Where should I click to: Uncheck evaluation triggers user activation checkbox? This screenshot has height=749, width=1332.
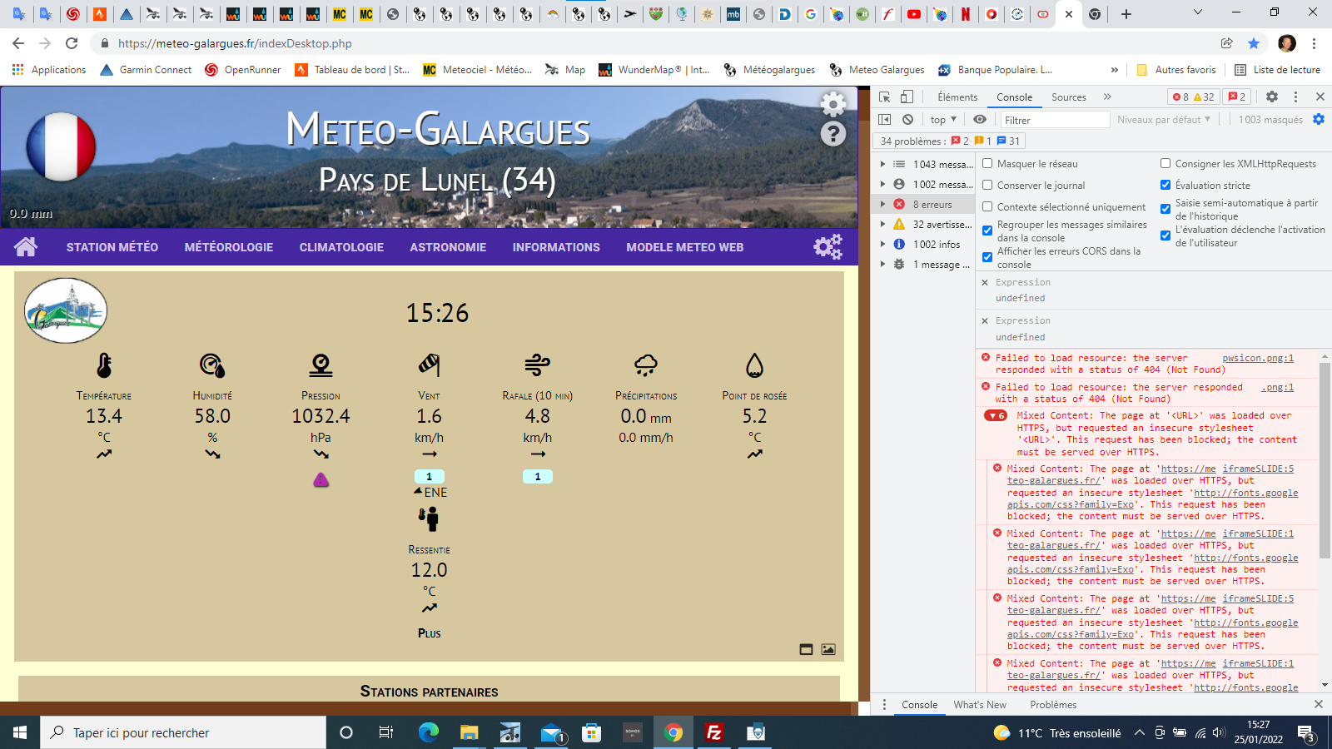point(1165,236)
